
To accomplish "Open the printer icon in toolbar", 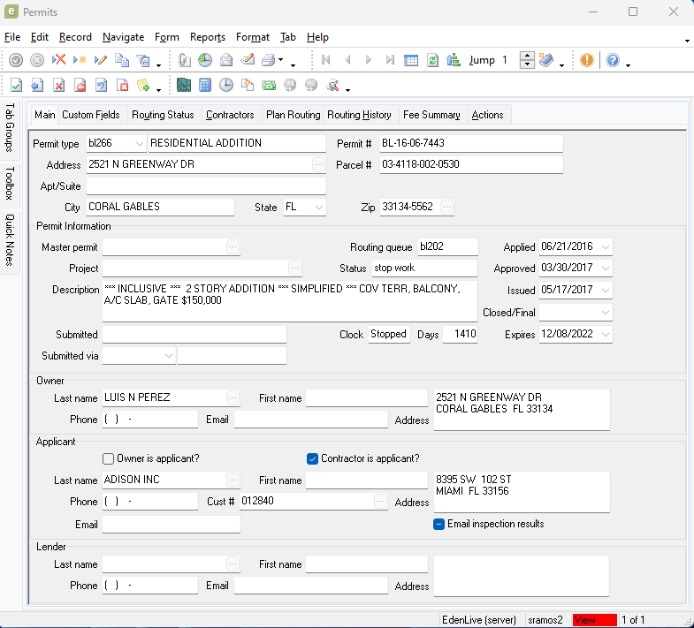I will [x=269, y=60].
